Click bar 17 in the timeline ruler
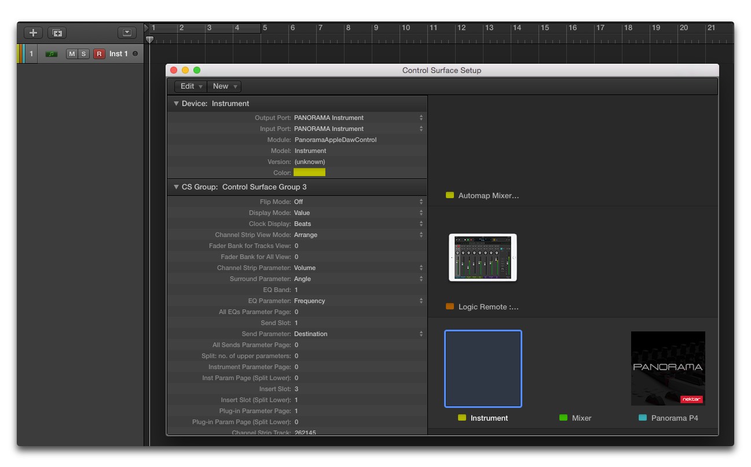This screenshot has width=751, height=467. pos(600,28)
